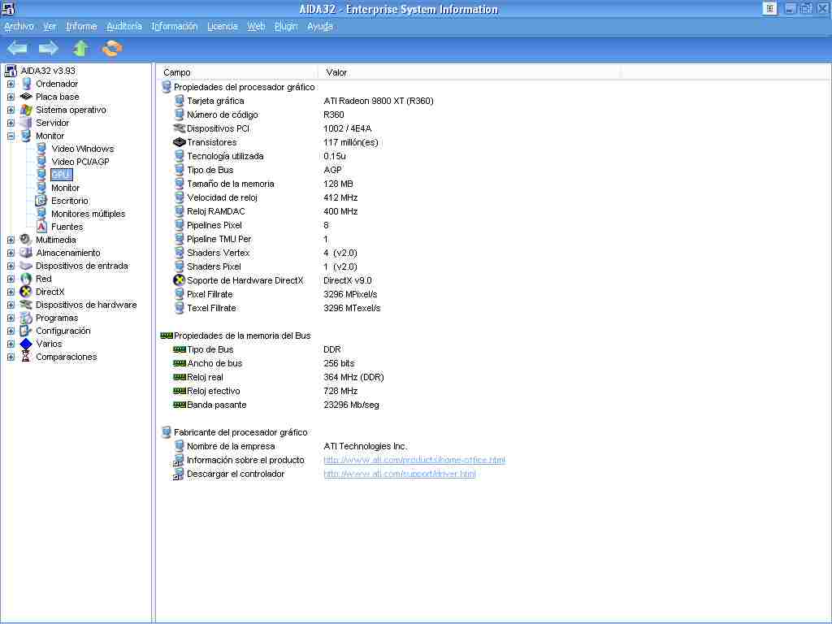
Task: Click the Ancho de bus row
Action: 264,363
